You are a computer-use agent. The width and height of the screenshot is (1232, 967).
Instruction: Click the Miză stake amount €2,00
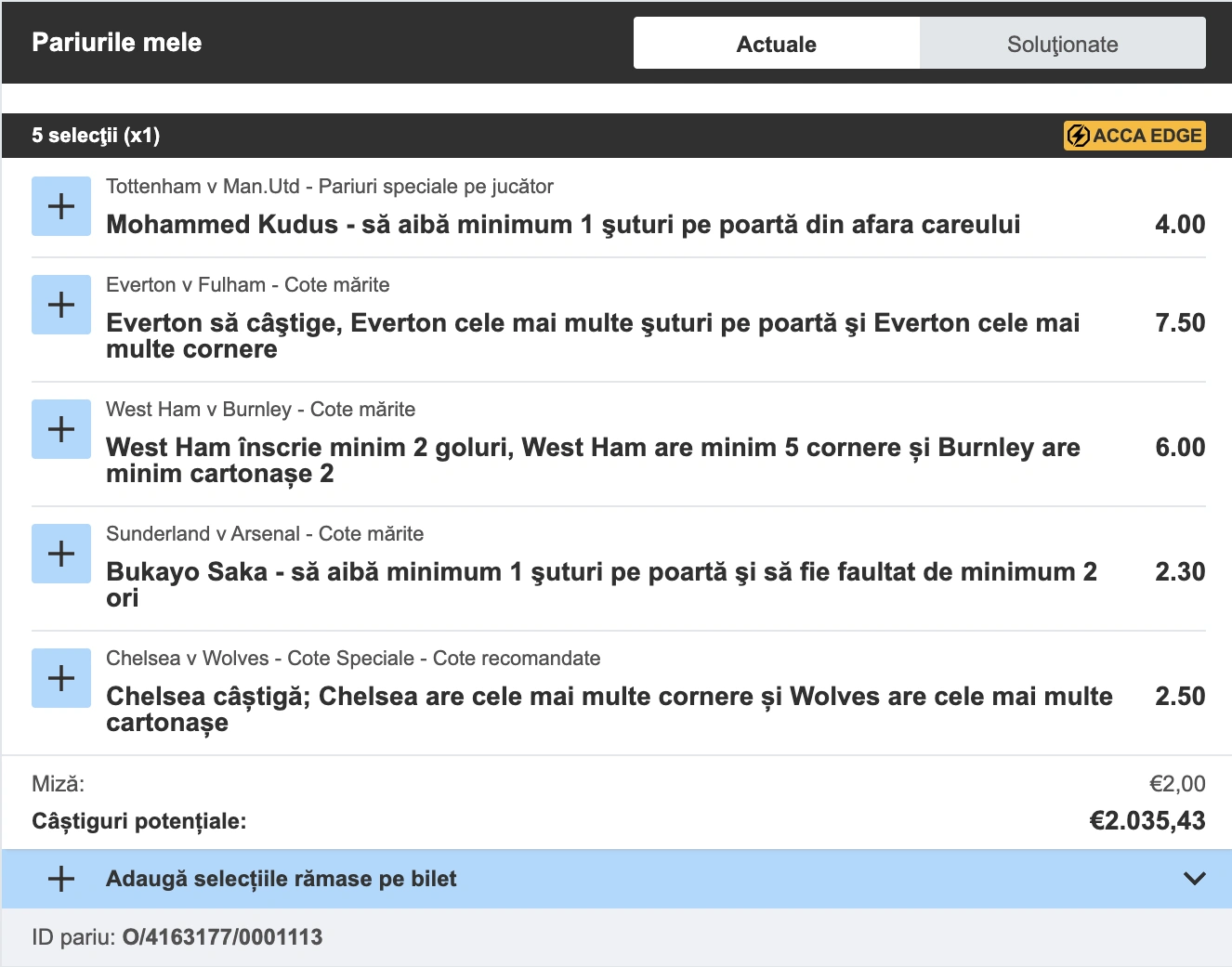[1175, 783]
